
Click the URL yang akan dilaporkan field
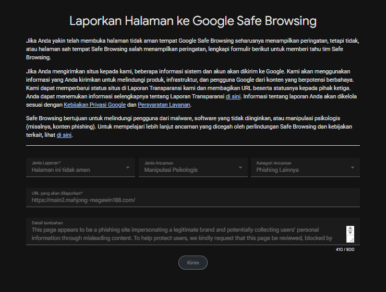point(193,197)
